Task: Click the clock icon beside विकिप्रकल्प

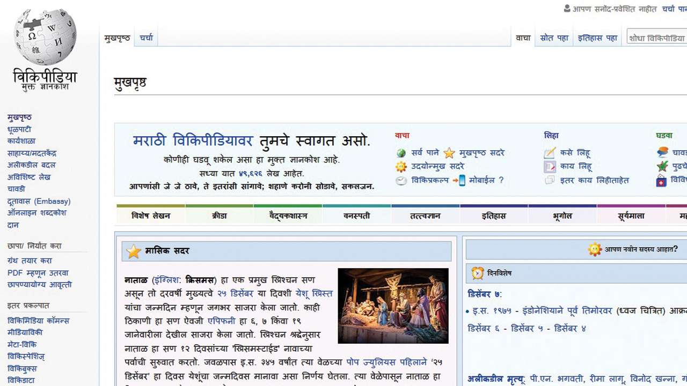Action: tap(401, 181)
